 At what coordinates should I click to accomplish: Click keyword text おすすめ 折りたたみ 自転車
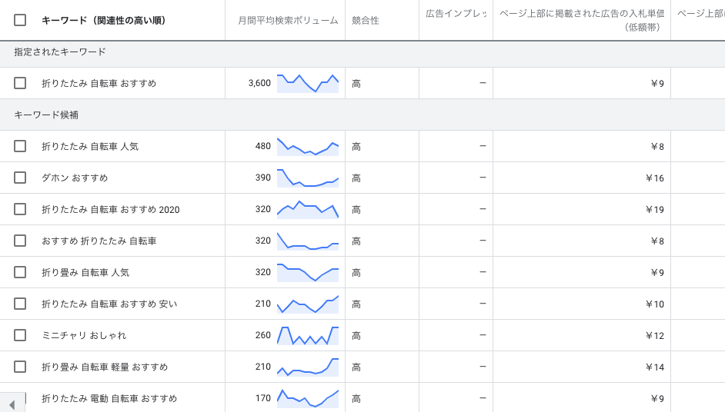click(x=99, y=241)
